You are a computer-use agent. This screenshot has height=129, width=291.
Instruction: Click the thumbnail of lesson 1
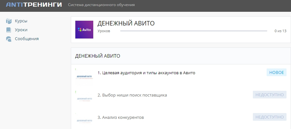84,77
